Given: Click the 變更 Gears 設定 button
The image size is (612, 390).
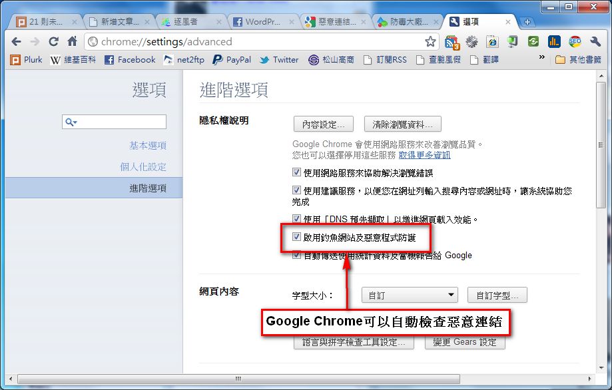Looking at the screenshot, I should 465,342.
